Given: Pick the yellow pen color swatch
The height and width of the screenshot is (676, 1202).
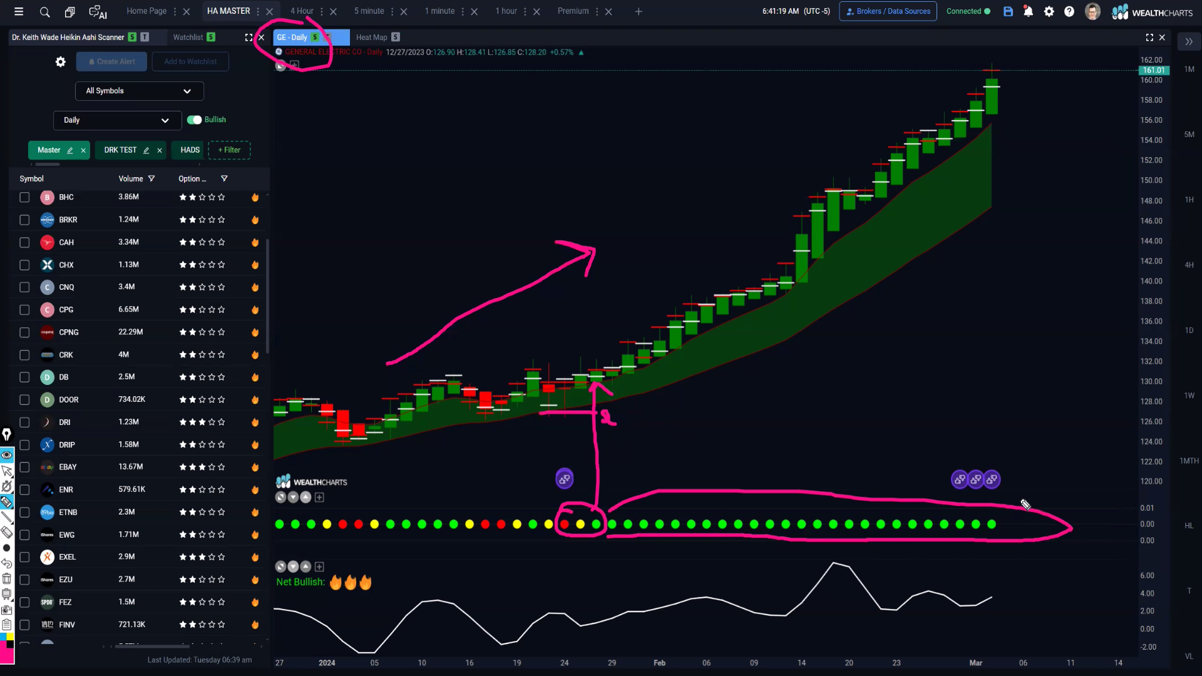Looking at the screenshot, I should point(10,637).
